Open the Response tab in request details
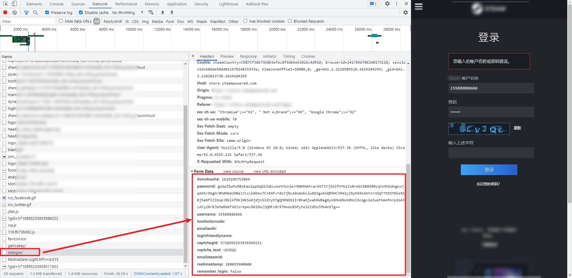Screen dimensions: 572x278 (248, 56)
